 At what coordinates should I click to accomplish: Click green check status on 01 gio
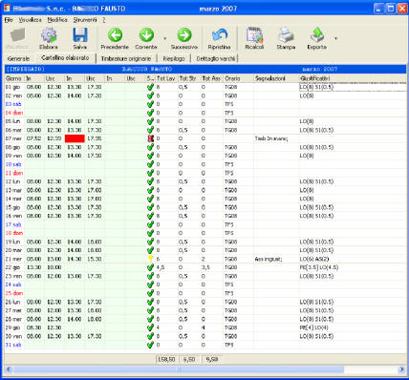pos(151,87)
